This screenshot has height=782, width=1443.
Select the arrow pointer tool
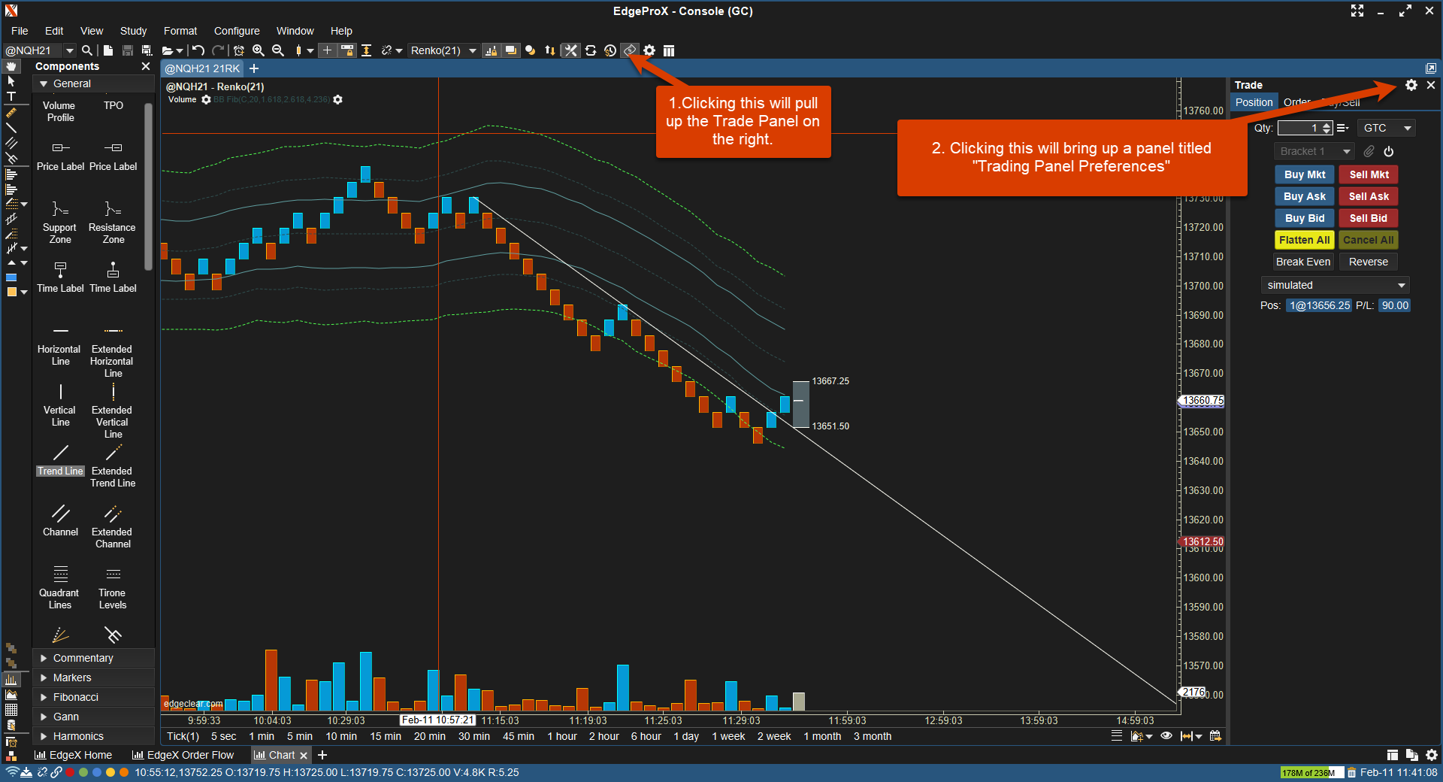(11, 81)
